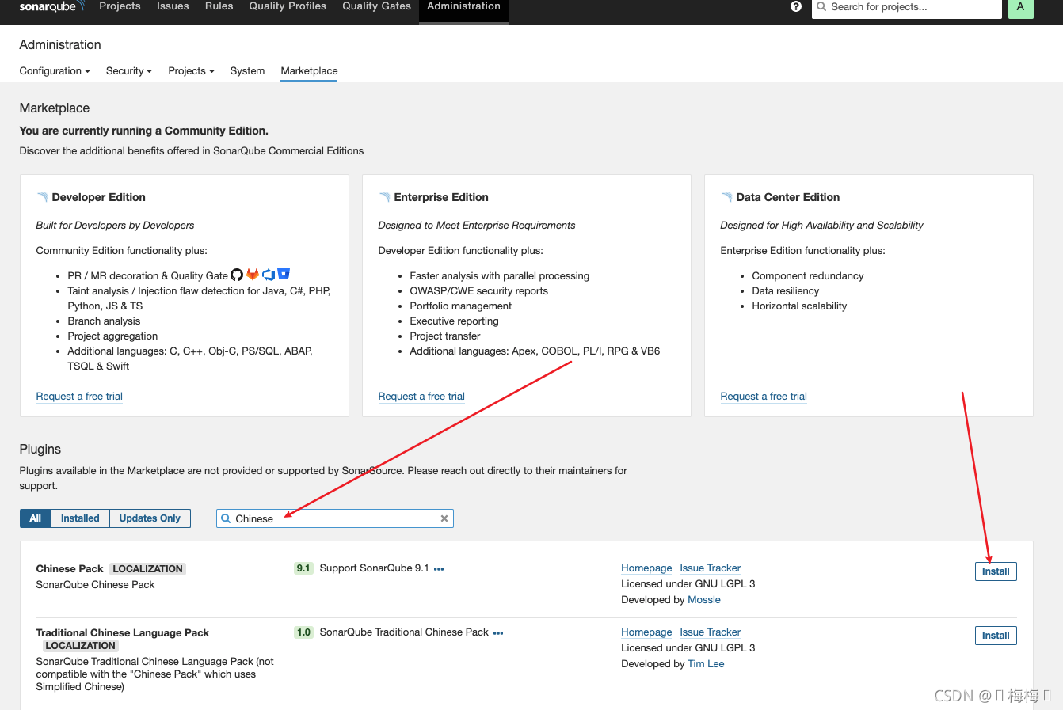The height and width of the screenshot is (710, 1063).
Task: Focus the Search for projects field
Action: 907,7
